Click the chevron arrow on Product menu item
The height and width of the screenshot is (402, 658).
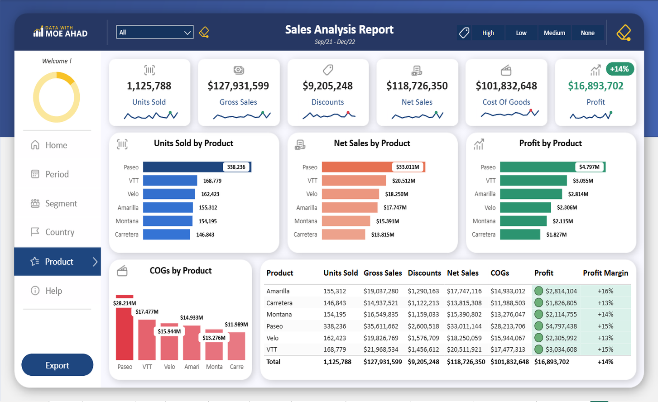coord(95,262)
